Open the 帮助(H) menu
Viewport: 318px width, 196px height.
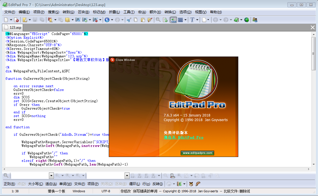coord(216,12)
